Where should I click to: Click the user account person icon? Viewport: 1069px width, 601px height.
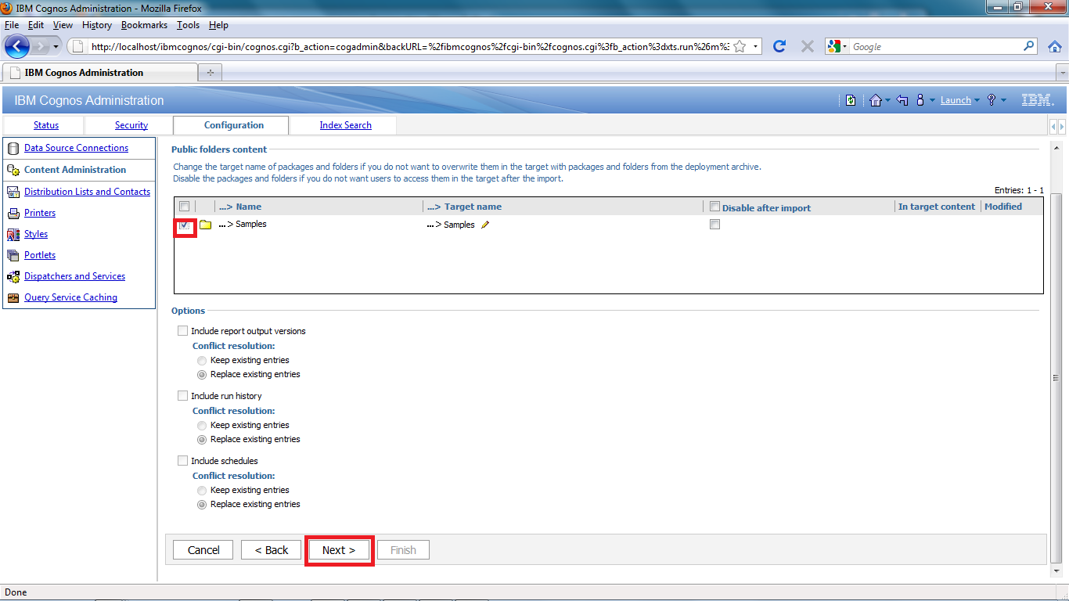point(920,100)
